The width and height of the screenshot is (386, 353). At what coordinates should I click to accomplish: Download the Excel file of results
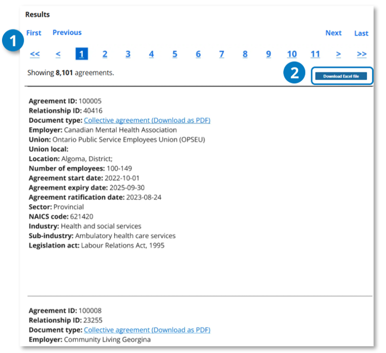(341, 76)
